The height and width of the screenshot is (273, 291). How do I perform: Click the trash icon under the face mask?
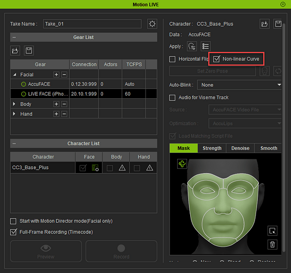point(272,244)
